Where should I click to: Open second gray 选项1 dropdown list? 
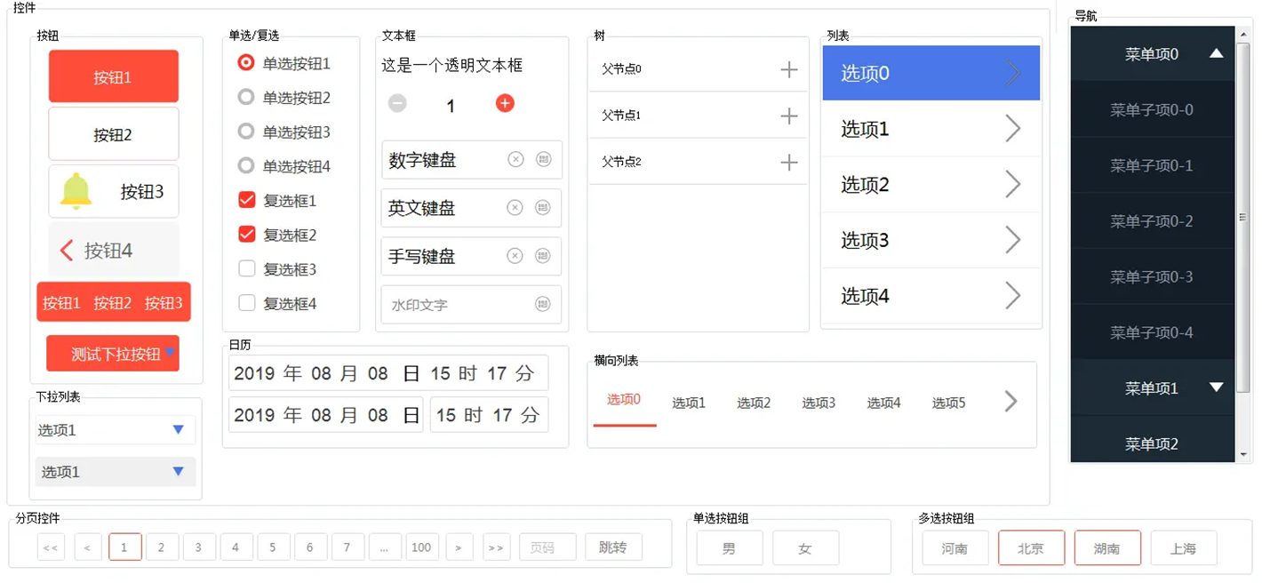115,472
